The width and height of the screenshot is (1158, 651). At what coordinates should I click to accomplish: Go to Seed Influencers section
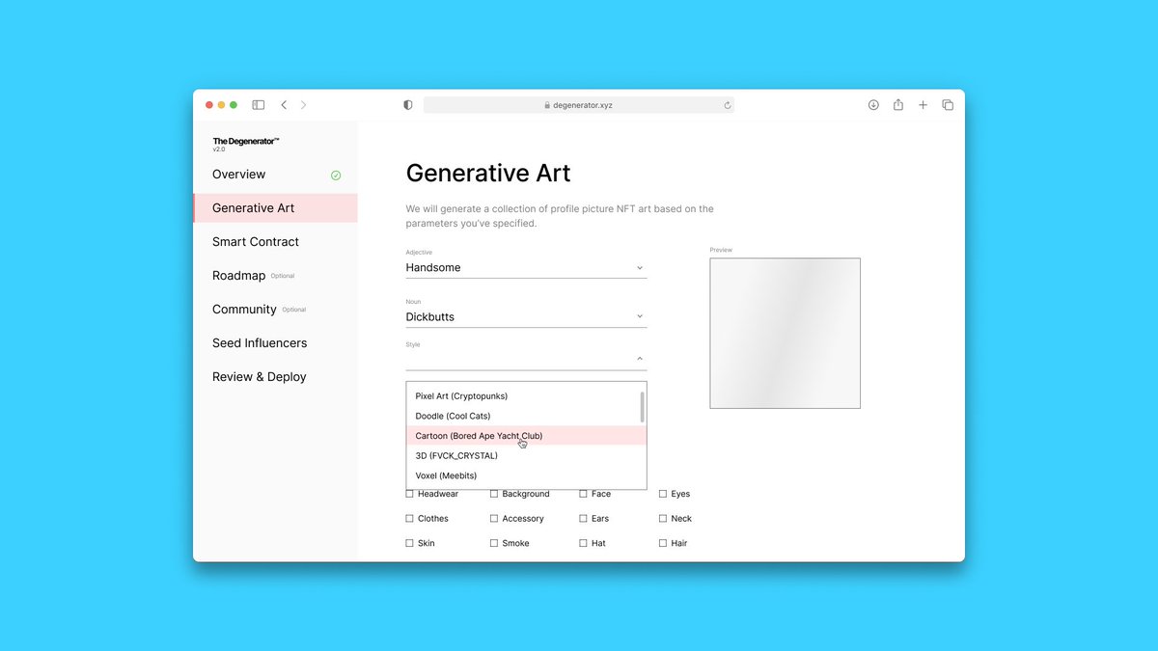click(x=260, y=343)
